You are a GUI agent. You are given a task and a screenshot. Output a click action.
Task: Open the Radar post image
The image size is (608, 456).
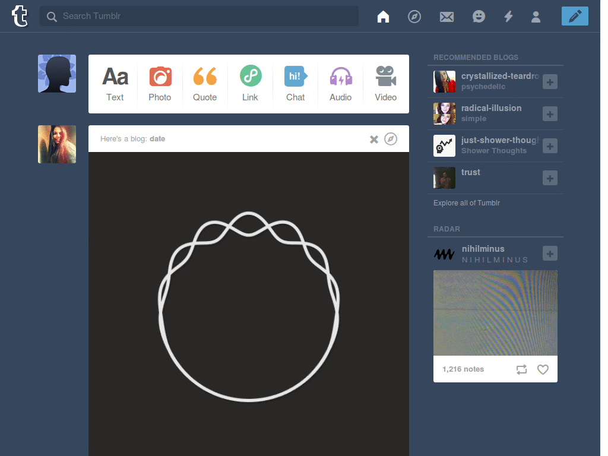(495, 313)
